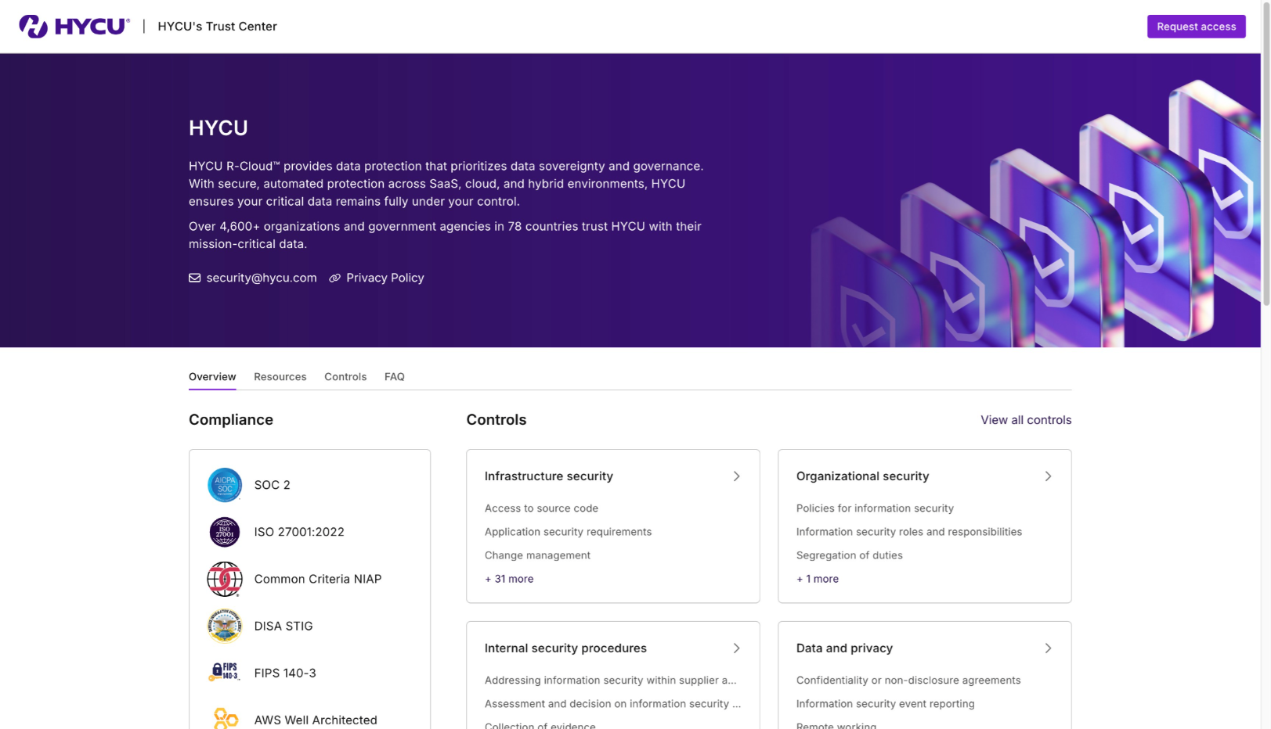
Task: Open the DISA STIG compliance badge
Action: click(x=225, y=626)
